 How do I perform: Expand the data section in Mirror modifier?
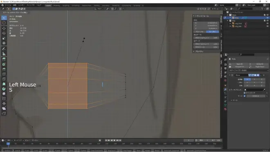(231, 100)
